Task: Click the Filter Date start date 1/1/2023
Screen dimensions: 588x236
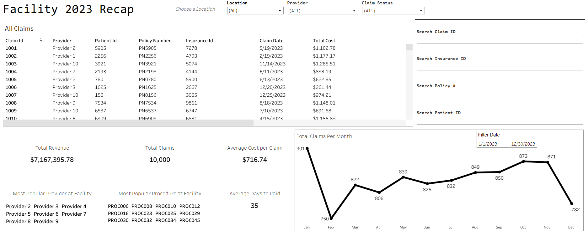Action: click(x=488, y=144)
